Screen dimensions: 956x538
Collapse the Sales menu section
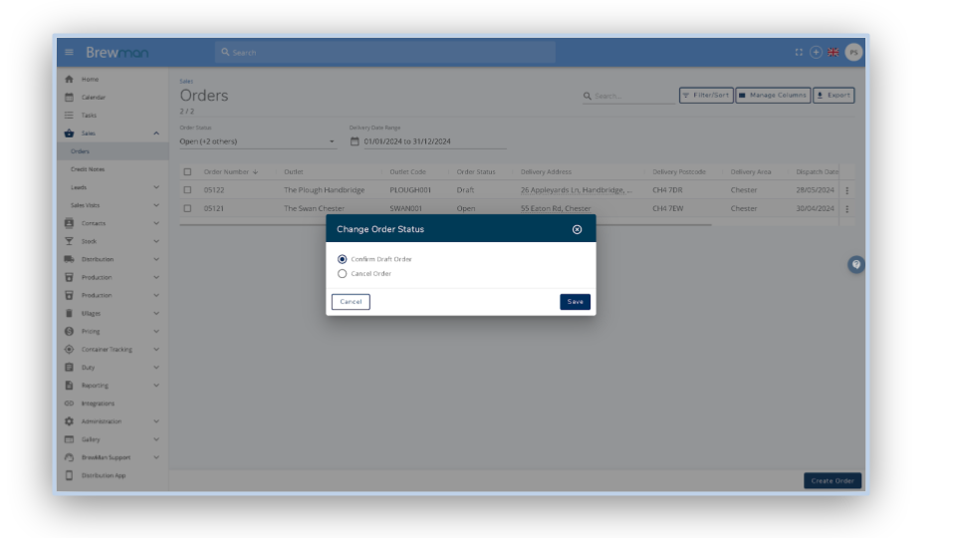click(156, 133)
